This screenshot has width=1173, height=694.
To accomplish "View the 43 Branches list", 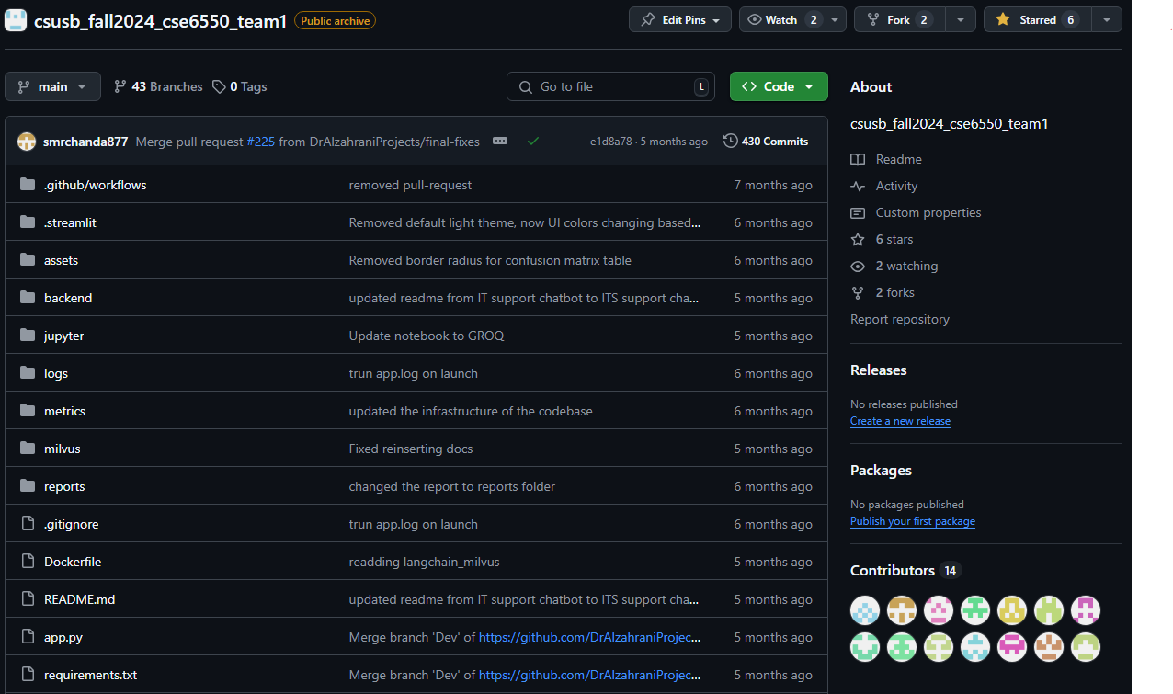I will click(x=158, y=86).
